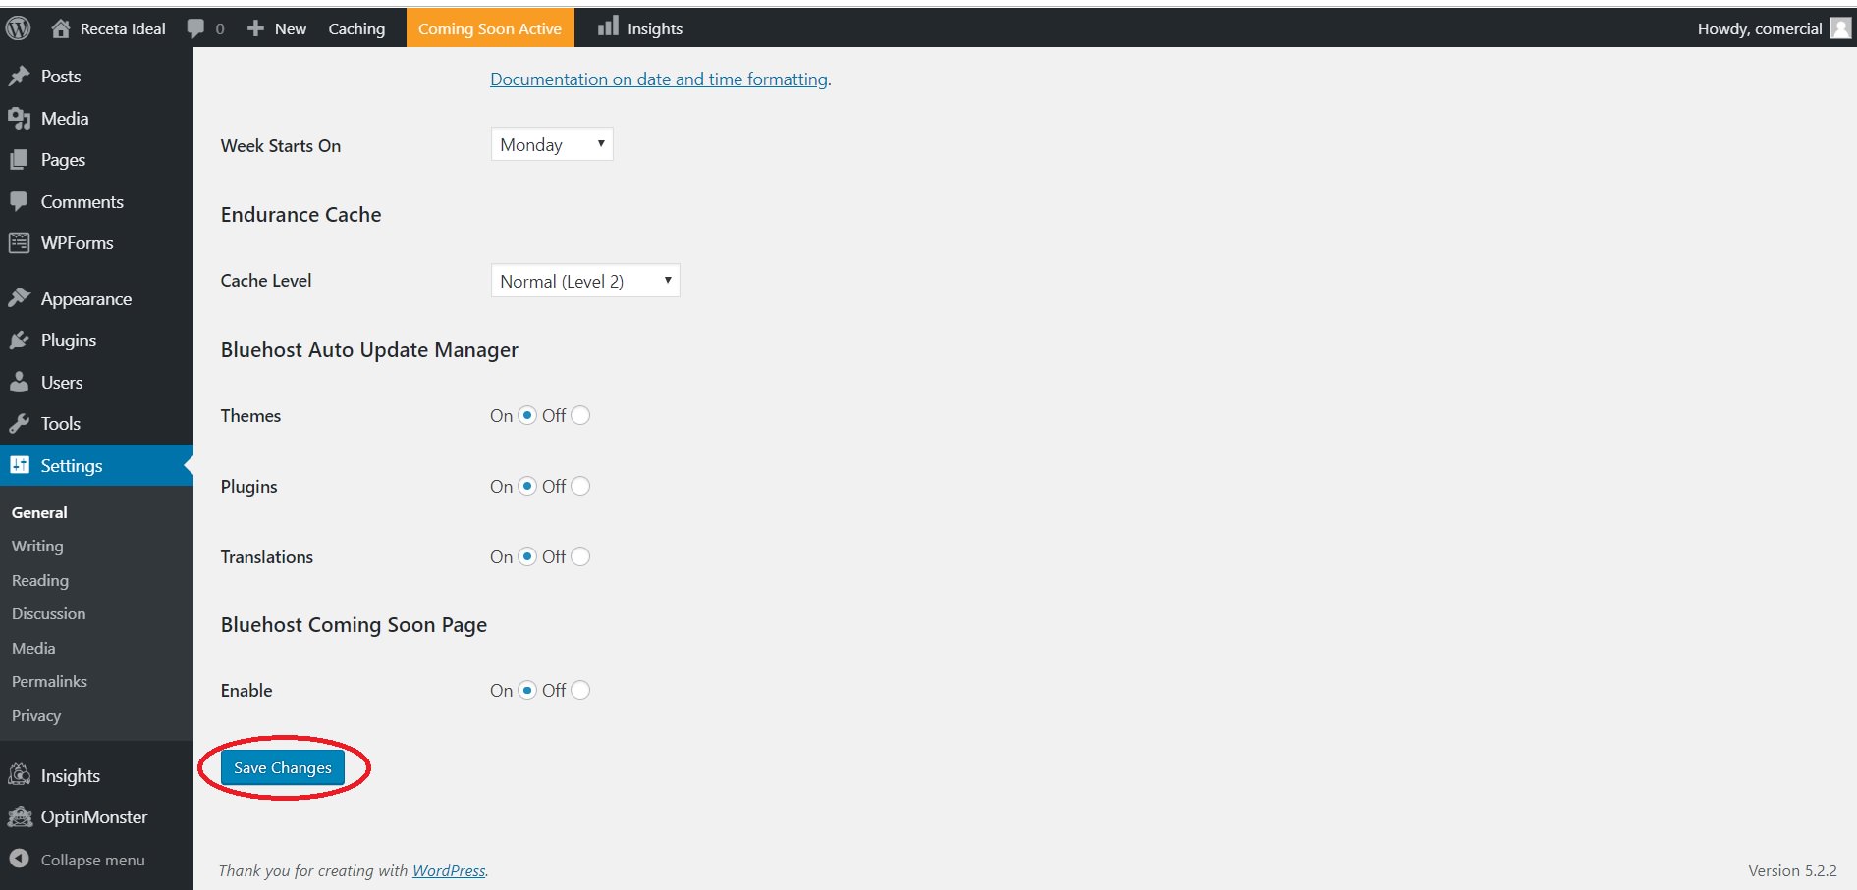Turn off Themes auto update

click(580, 415)
